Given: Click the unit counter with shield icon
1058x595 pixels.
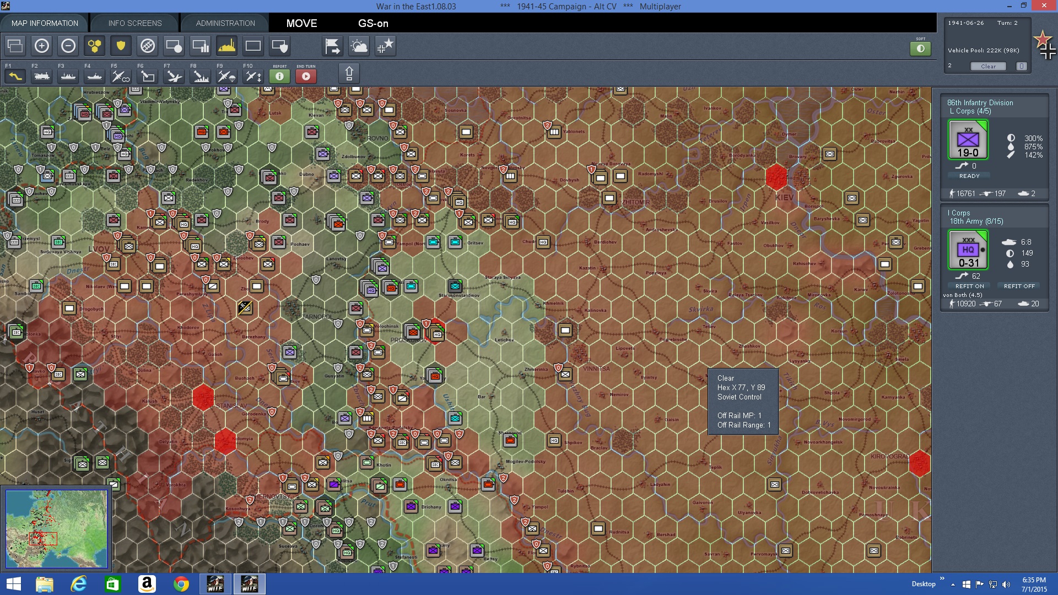Looking at the screenshot, I should (x=280, y=46).
